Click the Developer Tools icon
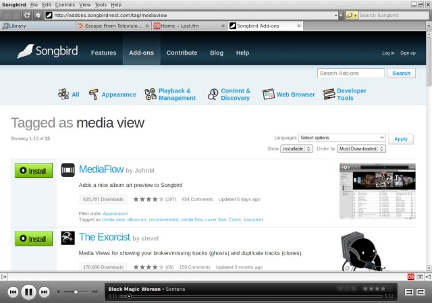The image size is (432, 303). click(329, 94)
